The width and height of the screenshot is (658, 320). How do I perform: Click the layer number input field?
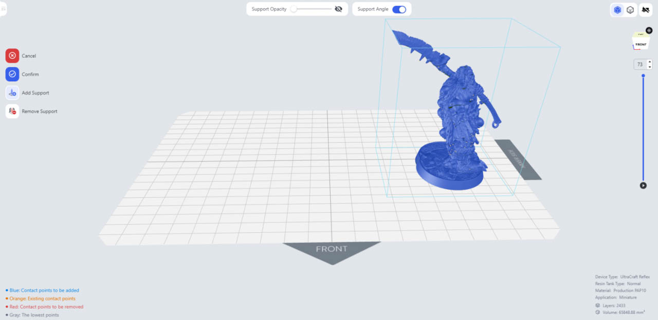point(640,65)
